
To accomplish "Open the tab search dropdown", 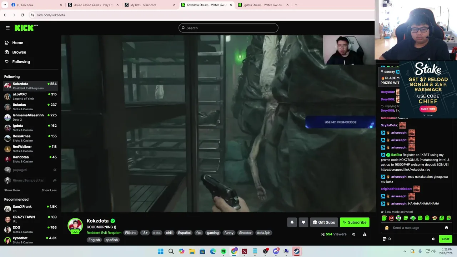I will pos(4,5).
